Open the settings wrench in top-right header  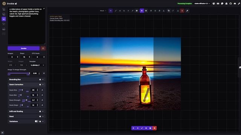tap(239, 3)
